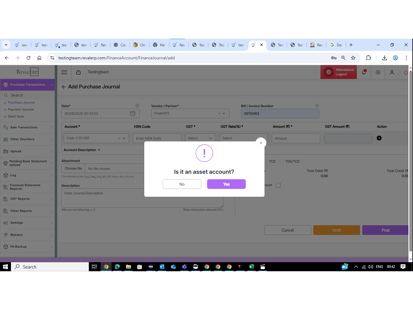Tick the checkbox below TCS options

(x=278, y=185)
